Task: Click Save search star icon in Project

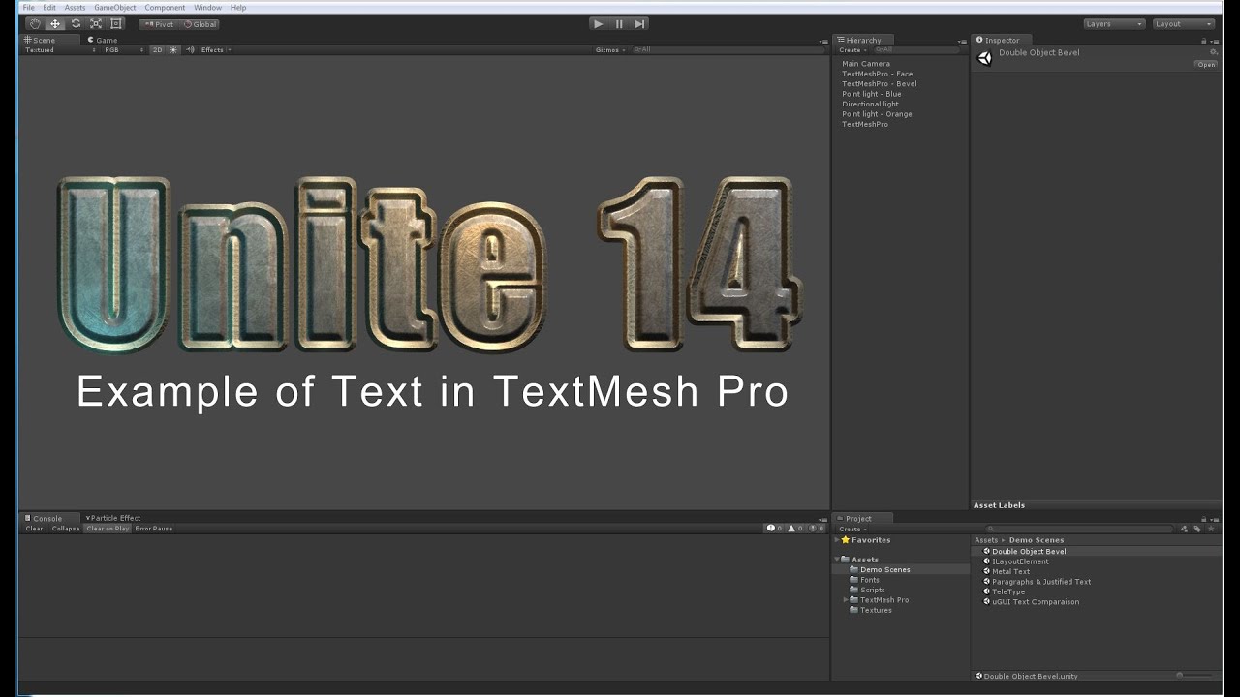Action: point(1209,529)
